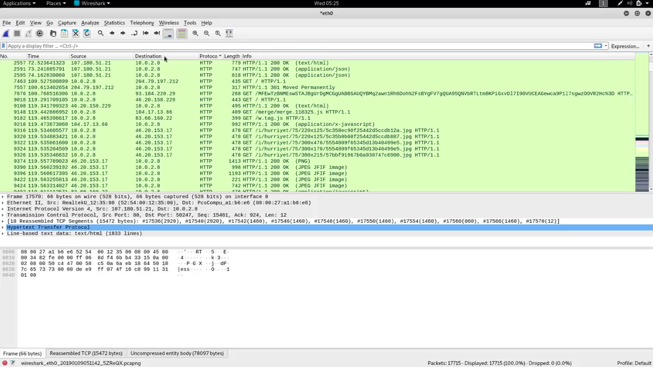
Task: Save this capture file icon
Action: (x=64, y=33)
